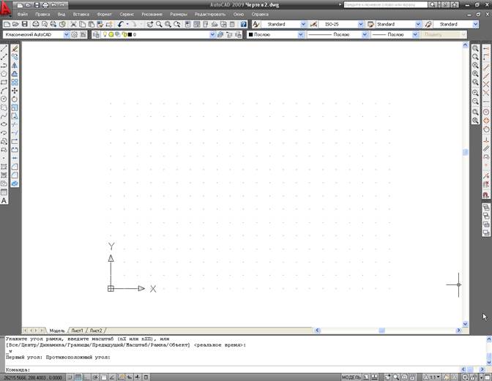Select the Ellipse tool
This screenshot has height=381, width=492.
tap(4, 124)
